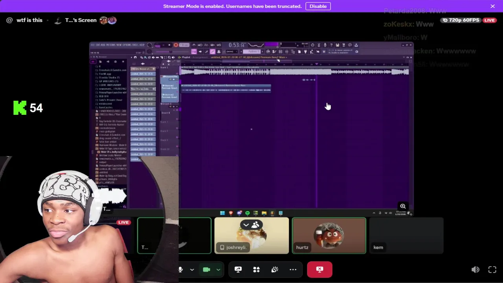Screen dimensions: 503x283
Task: Select the joshreyli. participant tile
Action: tap(251, 235)
